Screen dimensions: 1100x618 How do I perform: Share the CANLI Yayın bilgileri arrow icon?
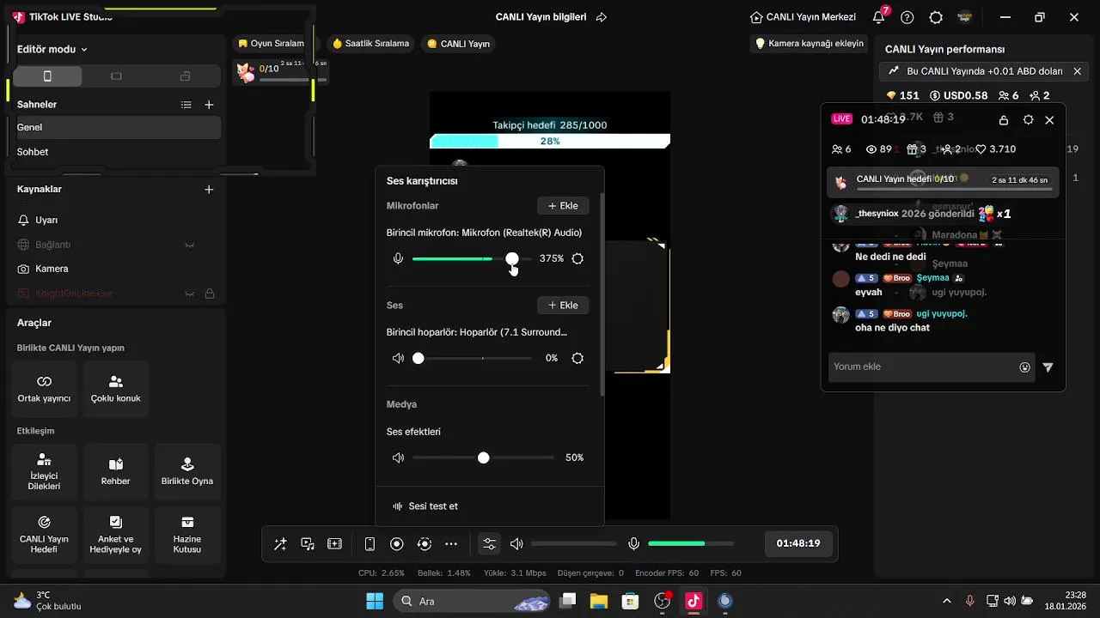(x=602, y=17)
